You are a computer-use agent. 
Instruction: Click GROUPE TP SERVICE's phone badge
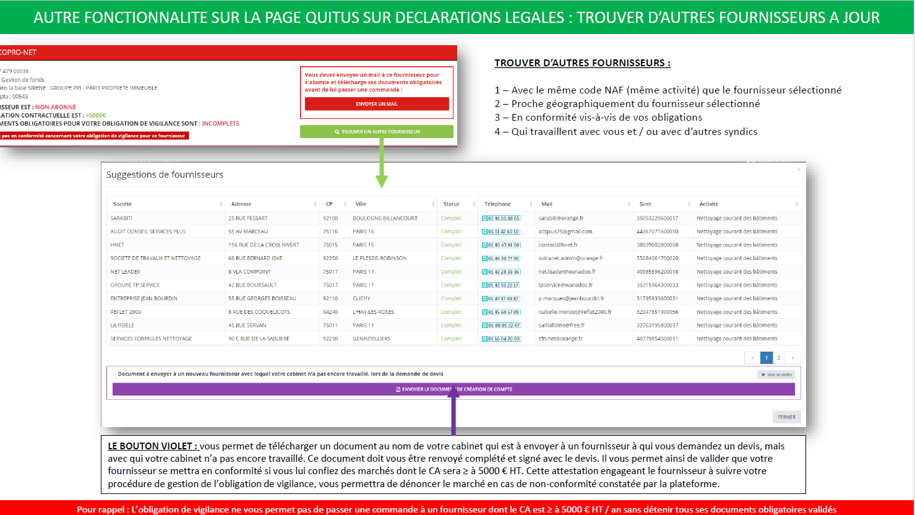[x=501, y=285]
